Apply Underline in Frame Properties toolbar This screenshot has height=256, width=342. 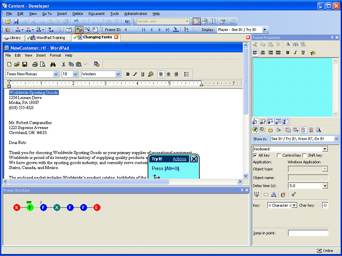tap(303, 53)
